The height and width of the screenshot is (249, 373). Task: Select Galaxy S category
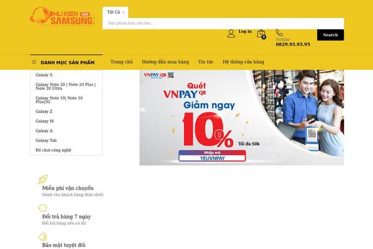coord(44,75)
